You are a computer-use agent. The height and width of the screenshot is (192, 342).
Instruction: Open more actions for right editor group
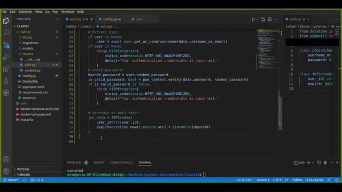[x=336, y=19]
